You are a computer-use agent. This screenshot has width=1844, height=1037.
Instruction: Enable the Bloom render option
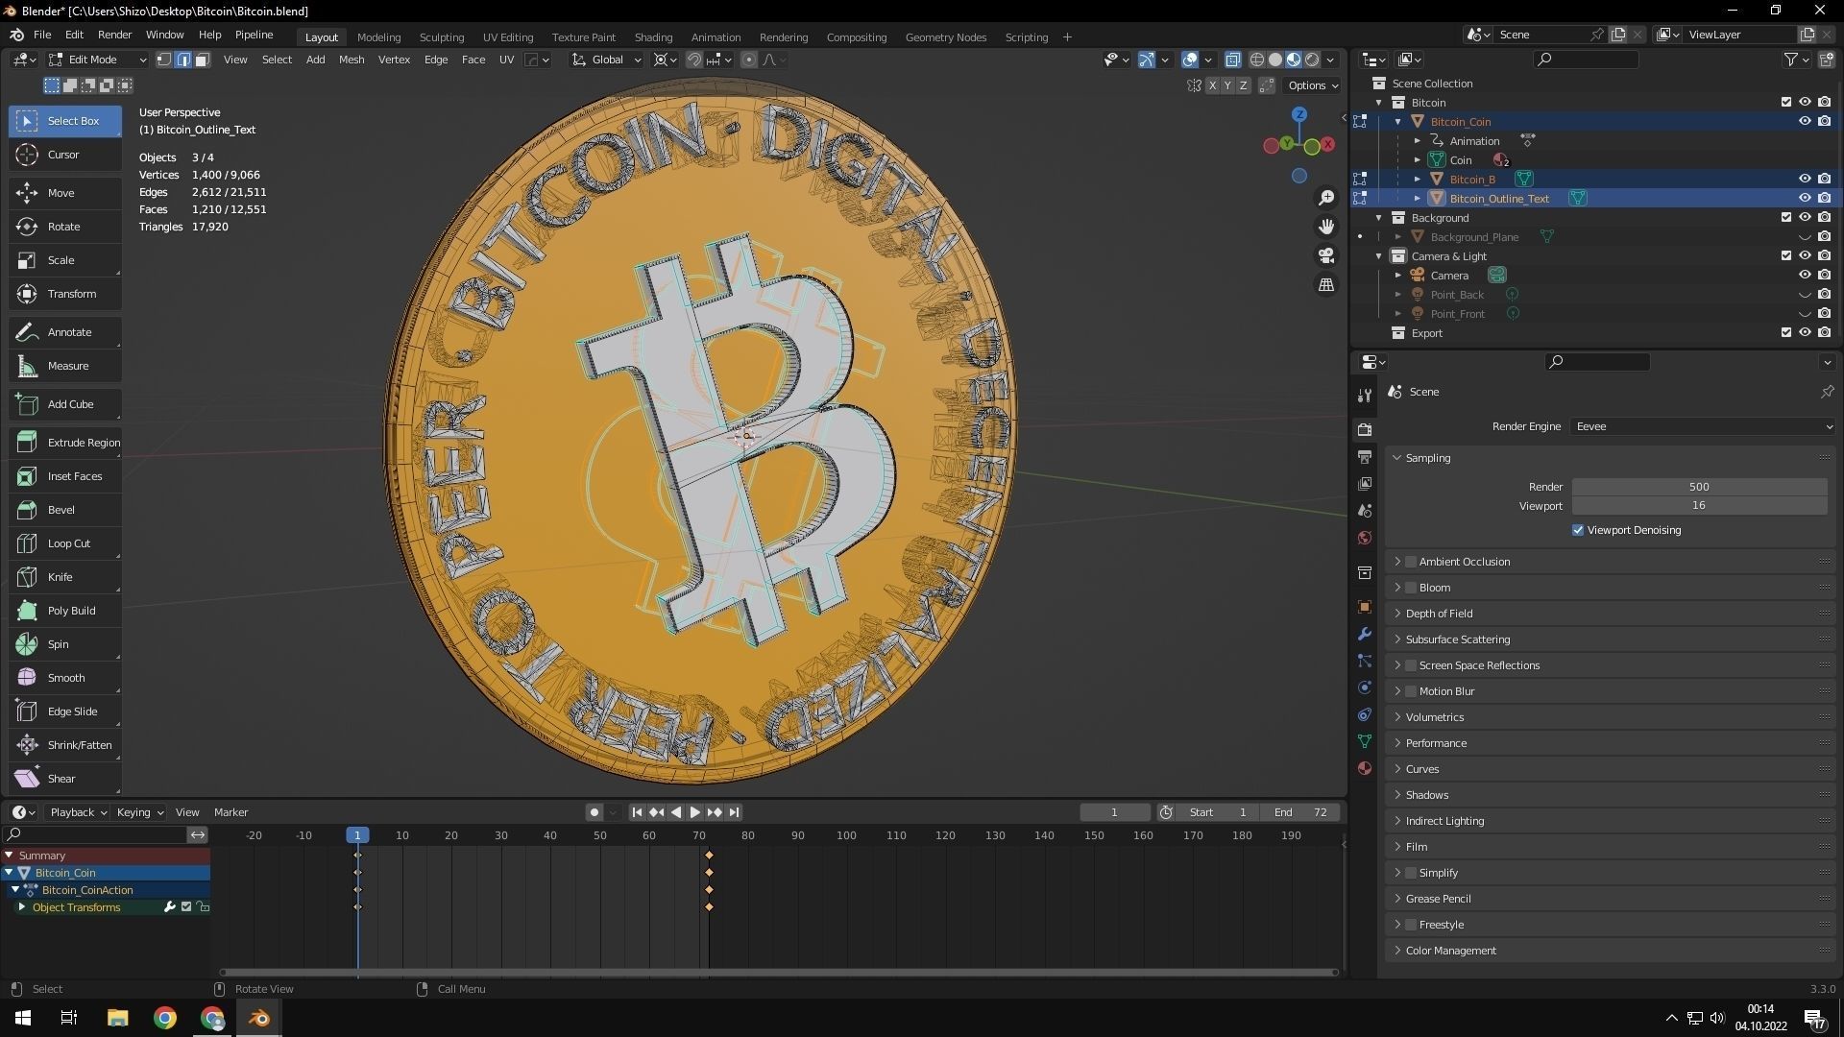(1411, 587)
